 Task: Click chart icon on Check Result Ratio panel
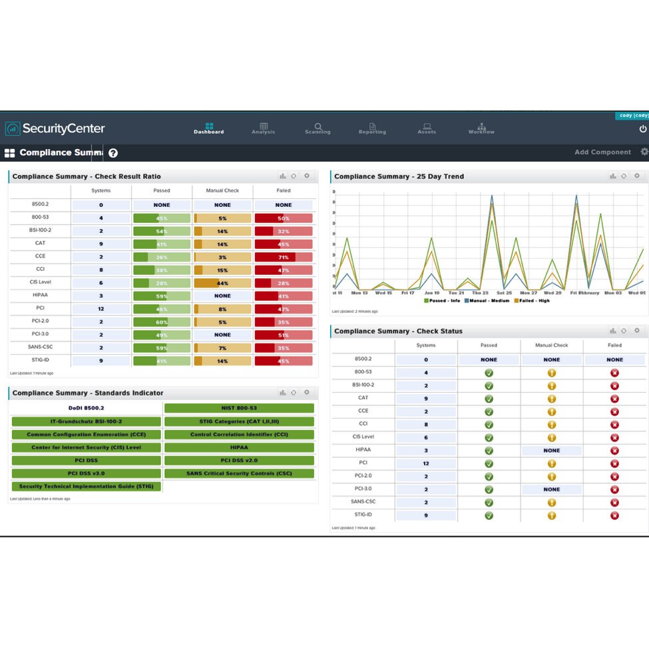click(283, 176)
